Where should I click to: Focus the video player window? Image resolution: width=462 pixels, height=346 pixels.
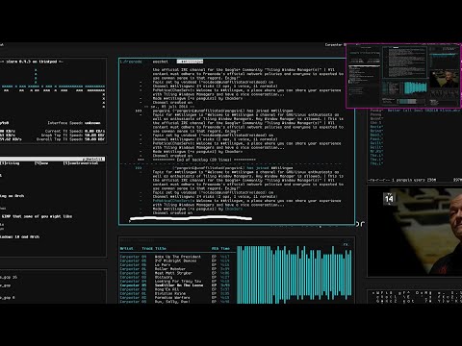(x=415, y=232)
